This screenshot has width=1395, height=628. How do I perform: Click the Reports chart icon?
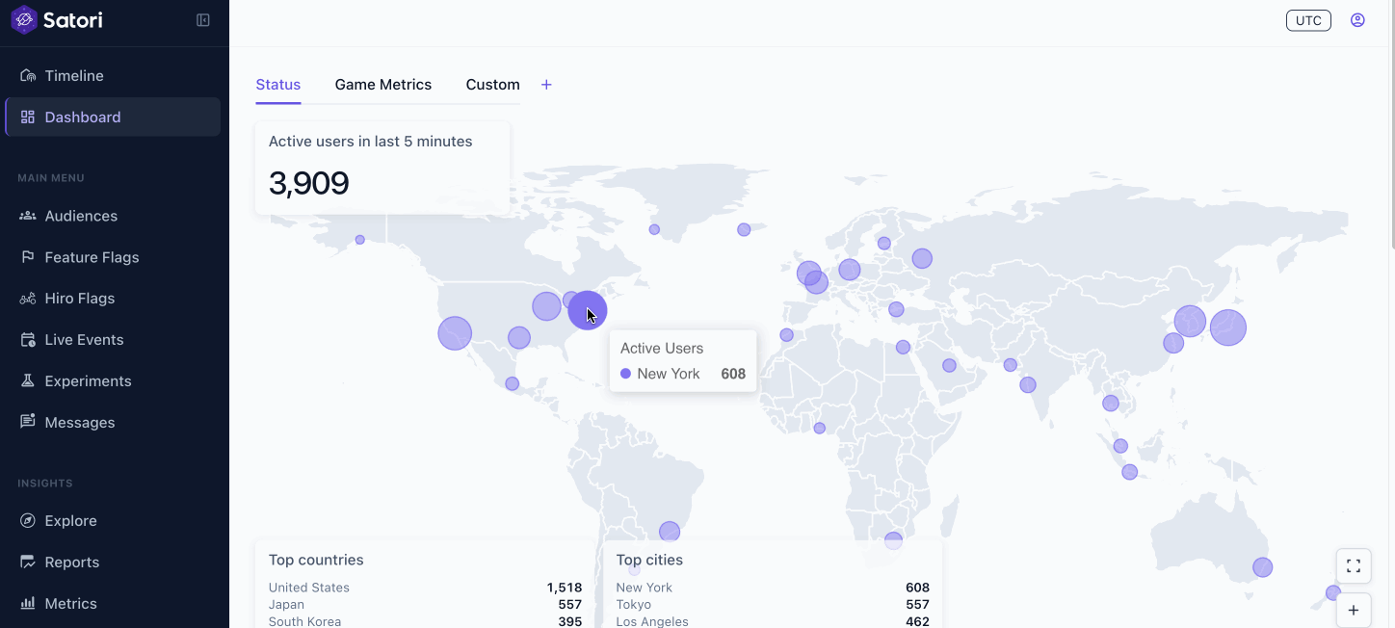tap(28, 563)
